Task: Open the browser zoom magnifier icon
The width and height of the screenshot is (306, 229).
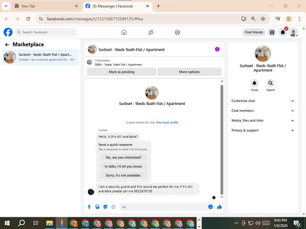Action: (x=253, y=19)
